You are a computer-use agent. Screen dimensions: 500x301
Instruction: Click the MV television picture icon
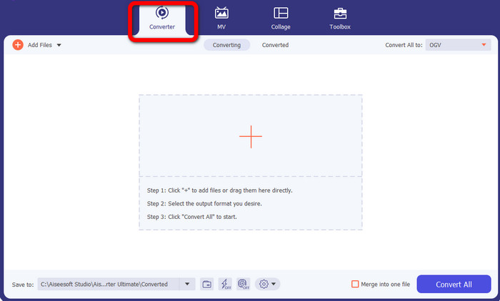click(221, 13)
